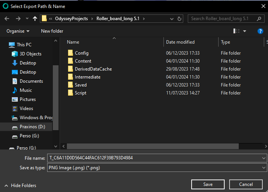268x192 pixels.
Task: Expand the Save as type dropdown
Action: 264,167
